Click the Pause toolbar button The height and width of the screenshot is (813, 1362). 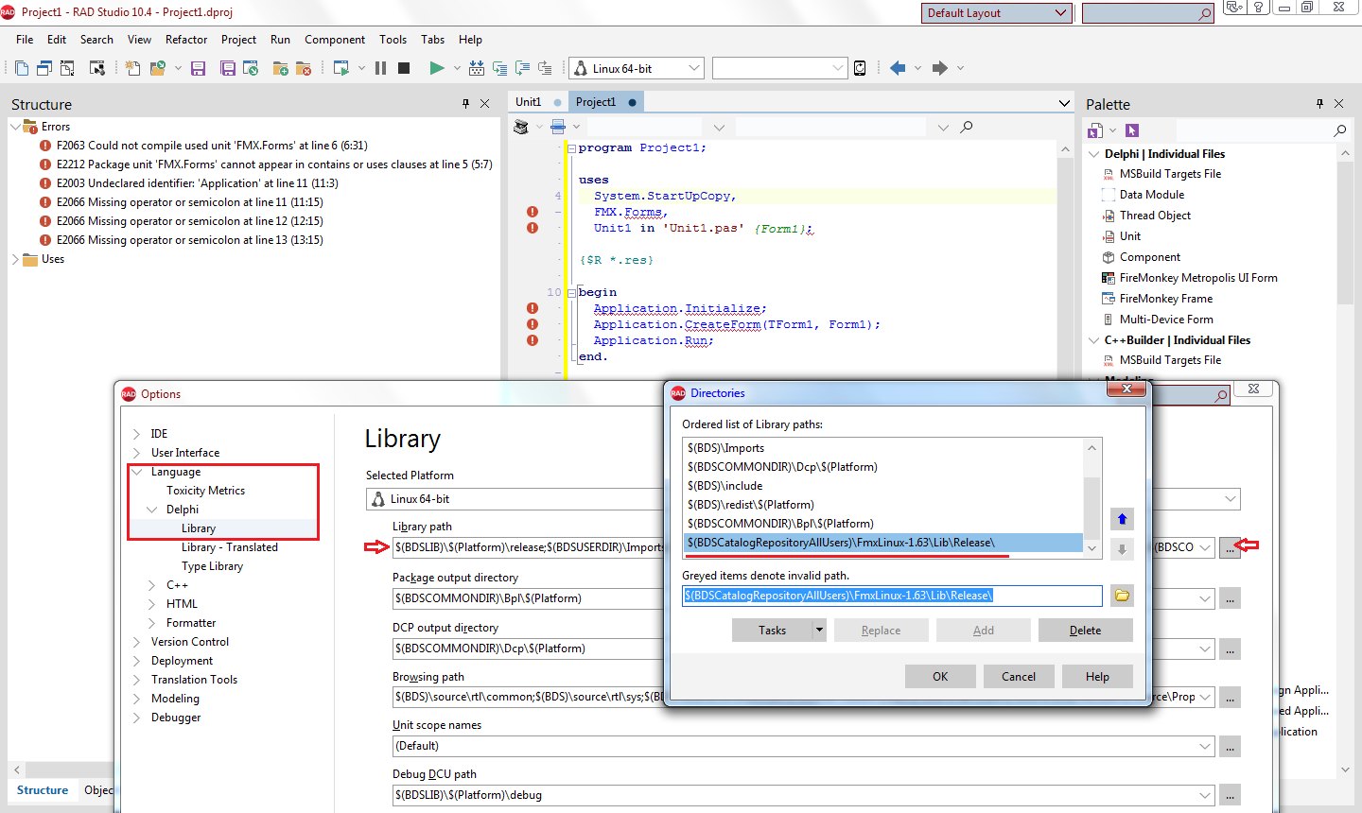pyautogui.click(x=380, y=68)
